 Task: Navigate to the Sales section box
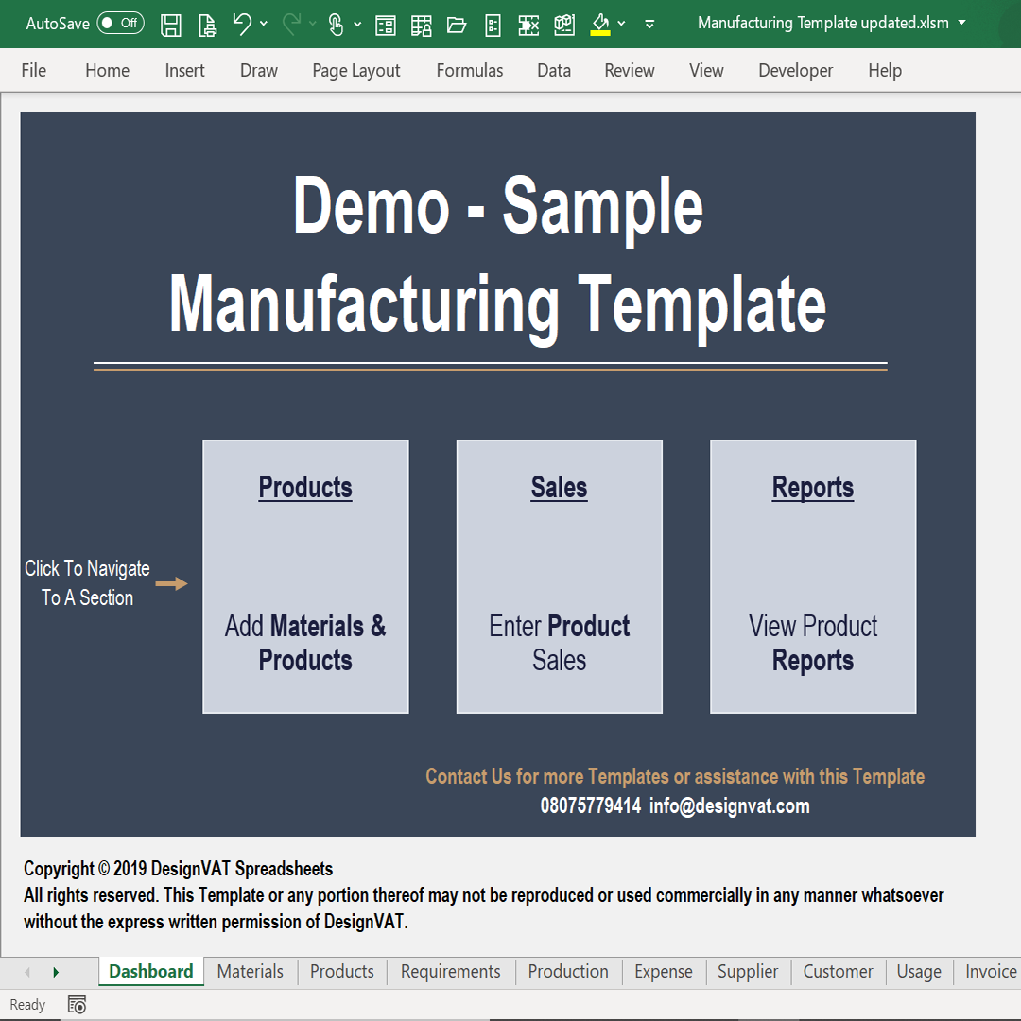click(x=559, y=577)
